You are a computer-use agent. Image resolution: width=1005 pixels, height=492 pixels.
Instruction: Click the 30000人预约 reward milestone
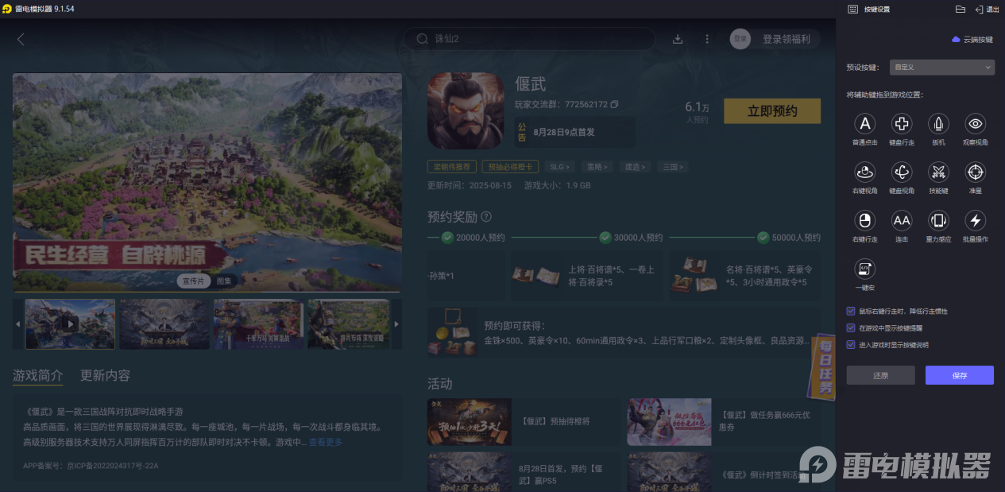631,238
